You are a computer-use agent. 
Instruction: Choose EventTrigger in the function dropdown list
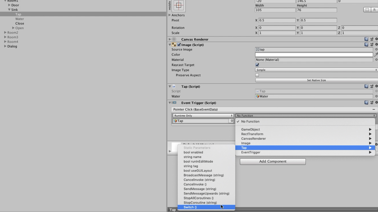[x=251, y=152]
